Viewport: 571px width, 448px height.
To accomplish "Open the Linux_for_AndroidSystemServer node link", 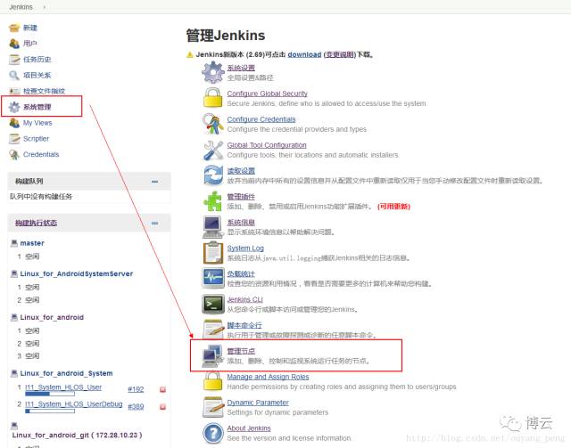I will 77,273.
